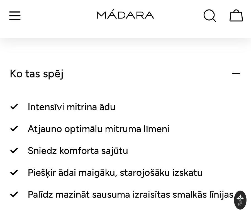Select the text 'Intensīvi mitrina ādu'
The width and height of the screenshot is (251, 214).
click(x=71, y=107)
